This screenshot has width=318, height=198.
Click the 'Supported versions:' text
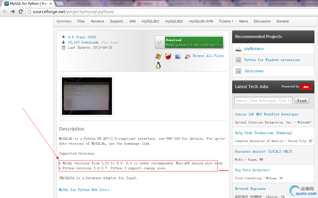point(77,153)
